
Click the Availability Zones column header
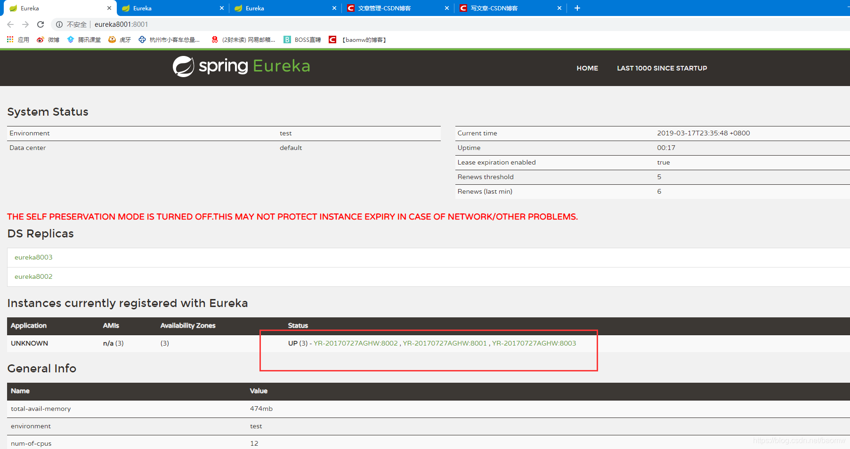tap(188, 325)
